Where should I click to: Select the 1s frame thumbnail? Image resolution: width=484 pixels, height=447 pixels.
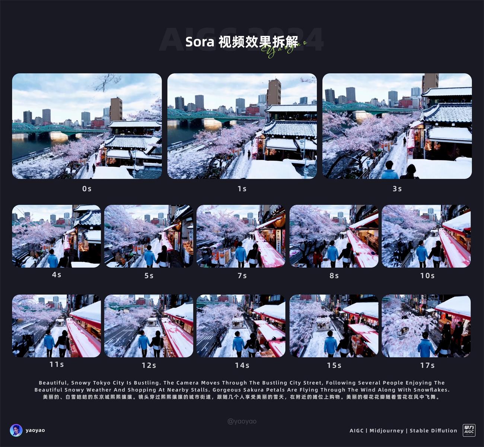pos(242,127)
